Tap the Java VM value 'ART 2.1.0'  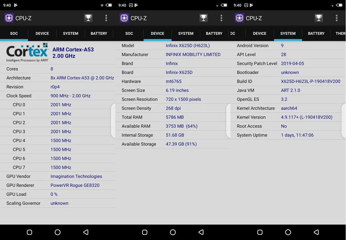tap(290, 90)
